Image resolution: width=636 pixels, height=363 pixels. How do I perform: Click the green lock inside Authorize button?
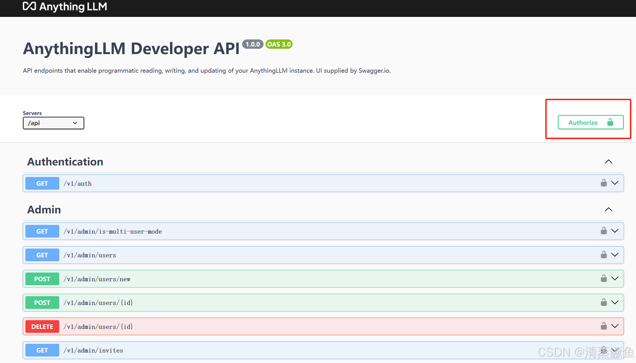point(610,122)
